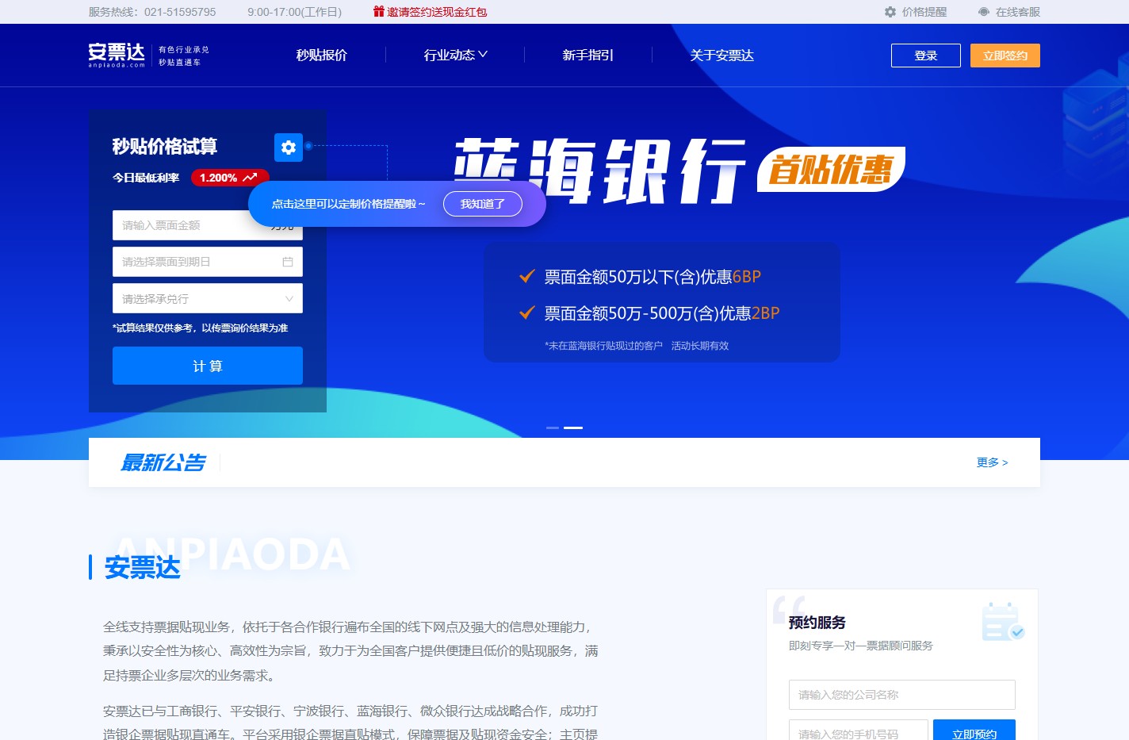Click the gear icon beside 价格提醒

click(890, 12)
